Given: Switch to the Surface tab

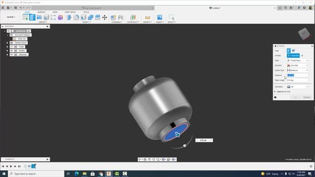Looking at the screenshot, I should tap(41, 12).
